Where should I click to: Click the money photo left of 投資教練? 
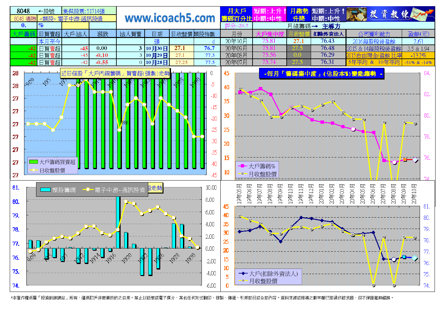point(357,15)
